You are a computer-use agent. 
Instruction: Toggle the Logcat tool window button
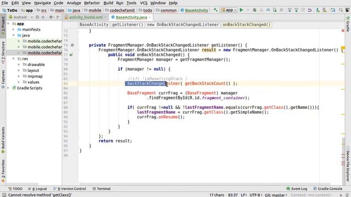coord(37,189)
